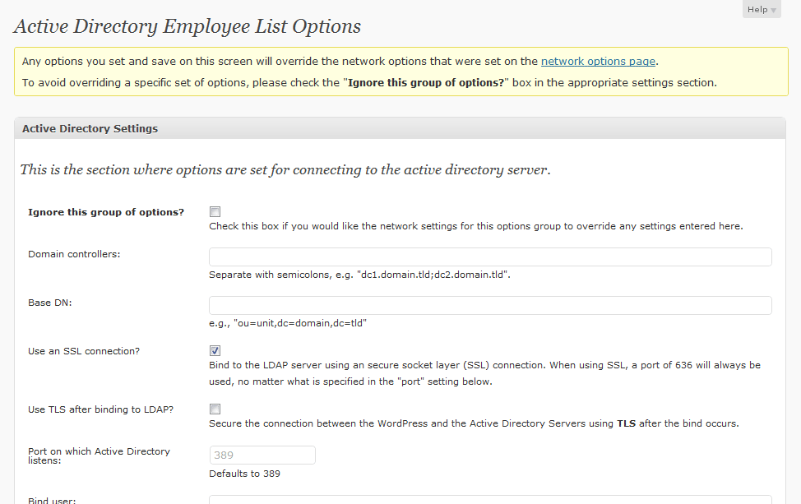Click the italic section description about connecting
Screen dimensions: 801x504
point(285,170)
